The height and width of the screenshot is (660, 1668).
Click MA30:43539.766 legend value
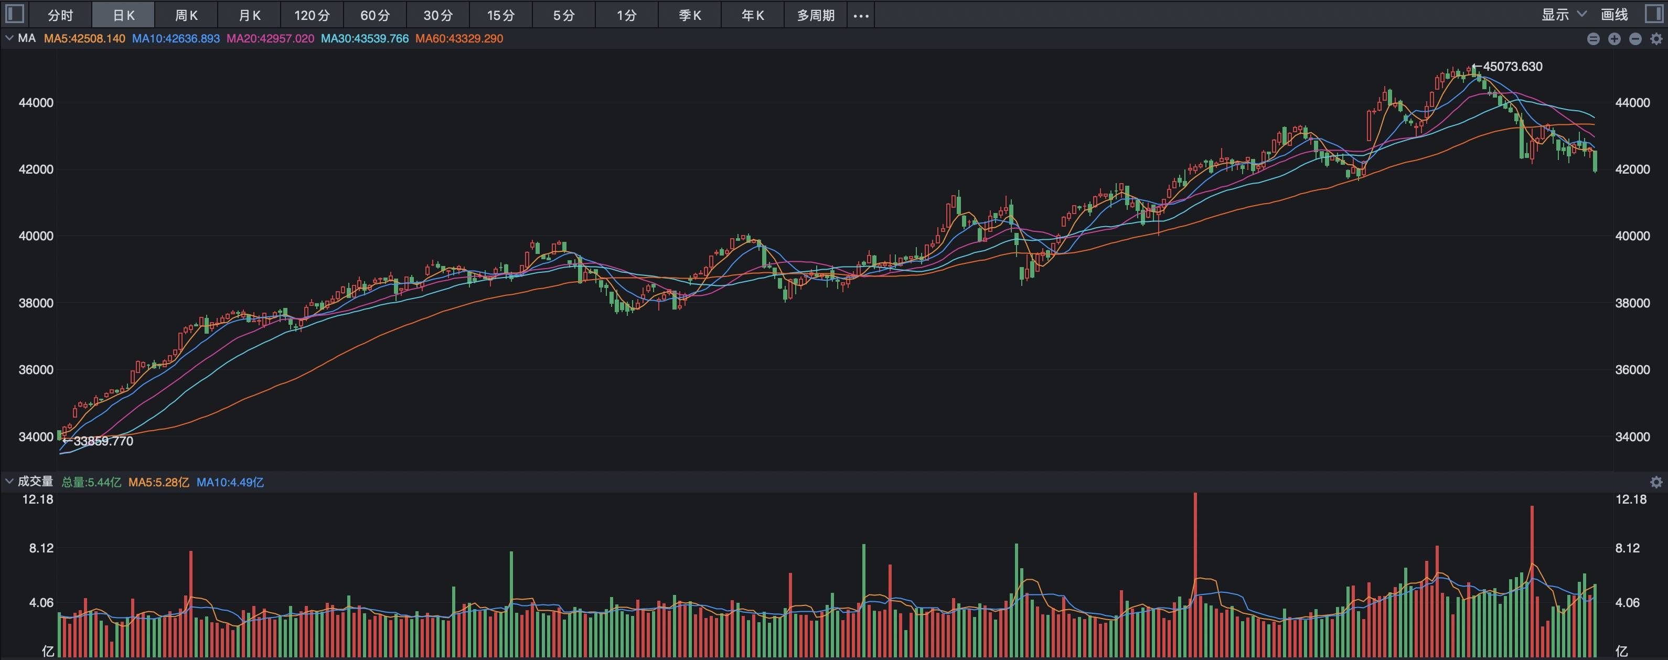pos(365,39)
